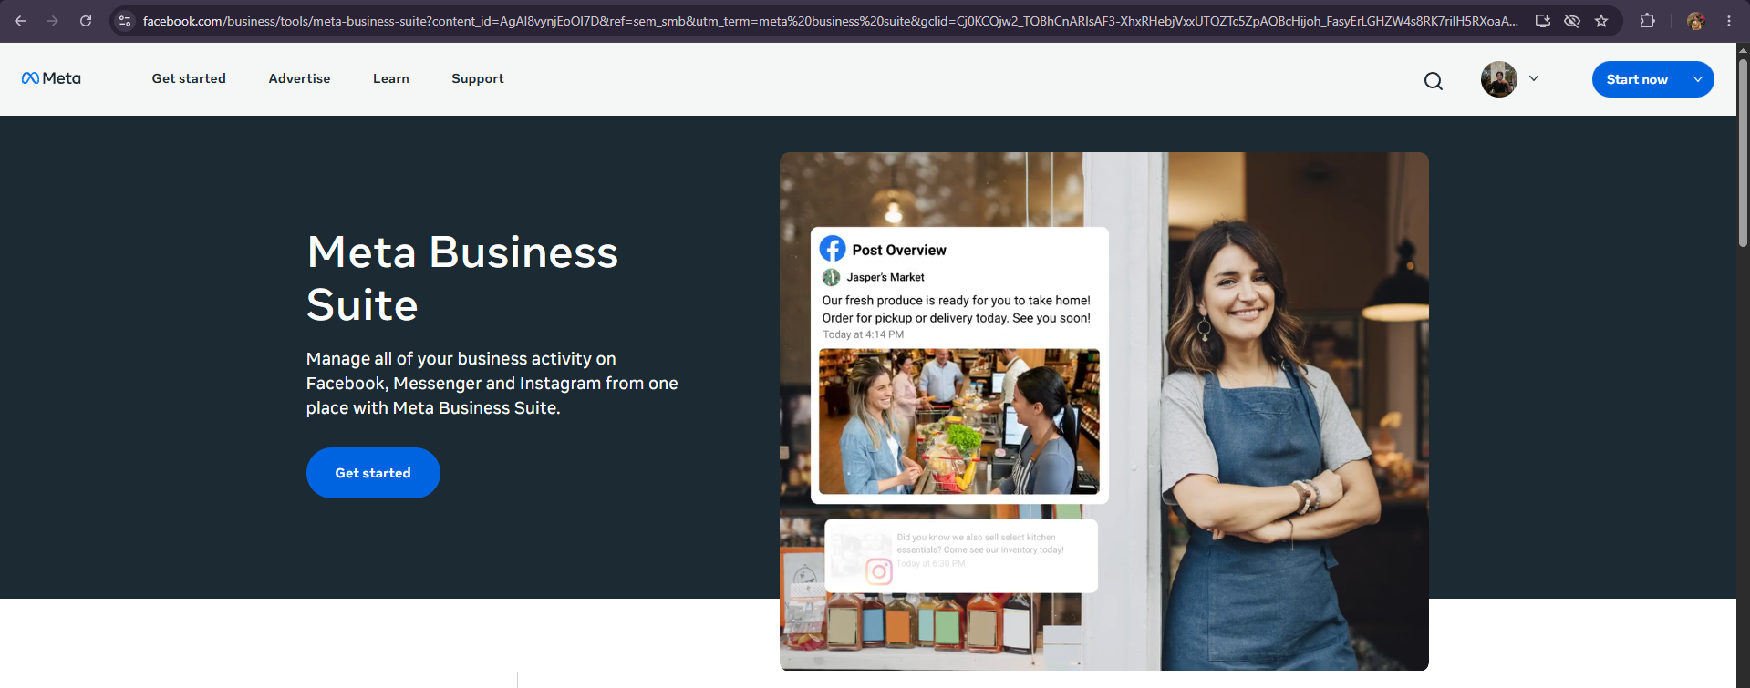Click the page vertical scrollbar thumb
1750x688 pixels.
click(1743, 153)
